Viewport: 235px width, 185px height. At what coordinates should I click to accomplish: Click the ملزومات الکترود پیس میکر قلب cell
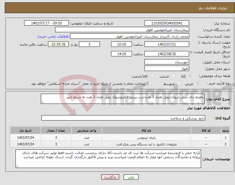(146, 144)
